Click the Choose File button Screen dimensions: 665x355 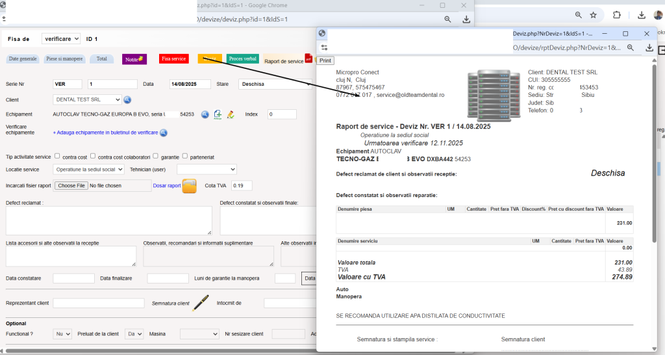click(71, 185)
